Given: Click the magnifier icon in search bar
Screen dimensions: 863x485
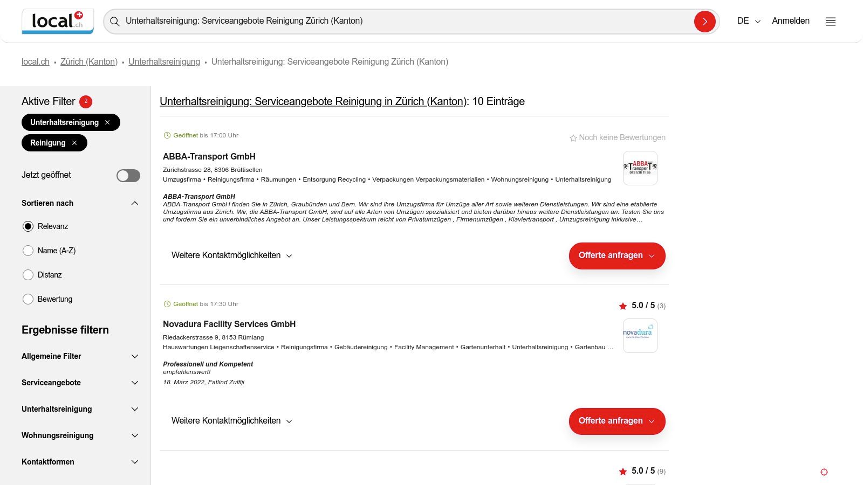Looking at the screenshot, I should coord(115,22).
